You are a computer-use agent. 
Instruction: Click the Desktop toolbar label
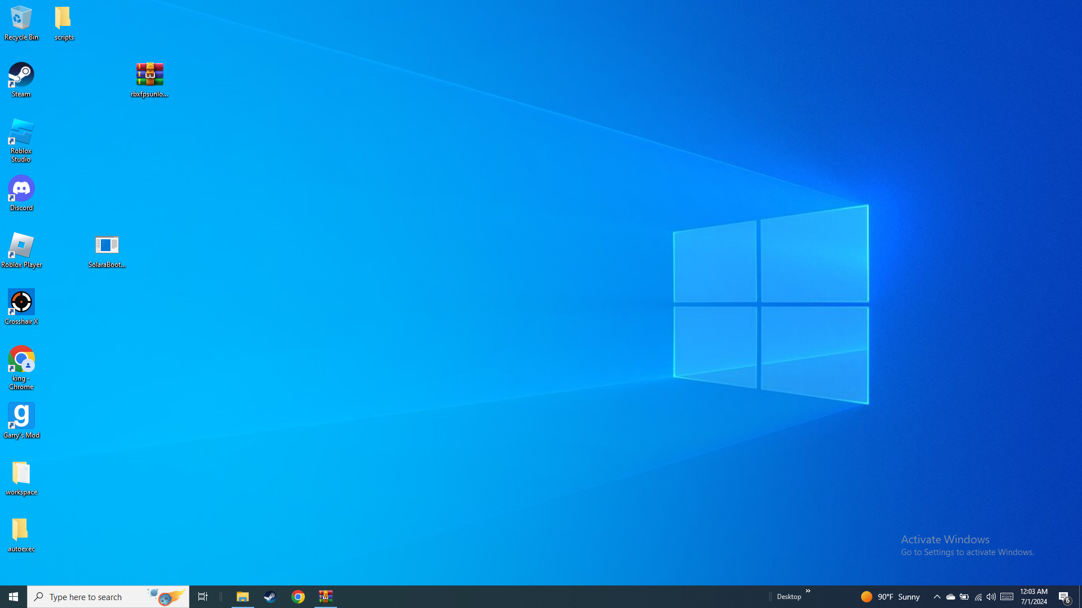click(788, 597)
